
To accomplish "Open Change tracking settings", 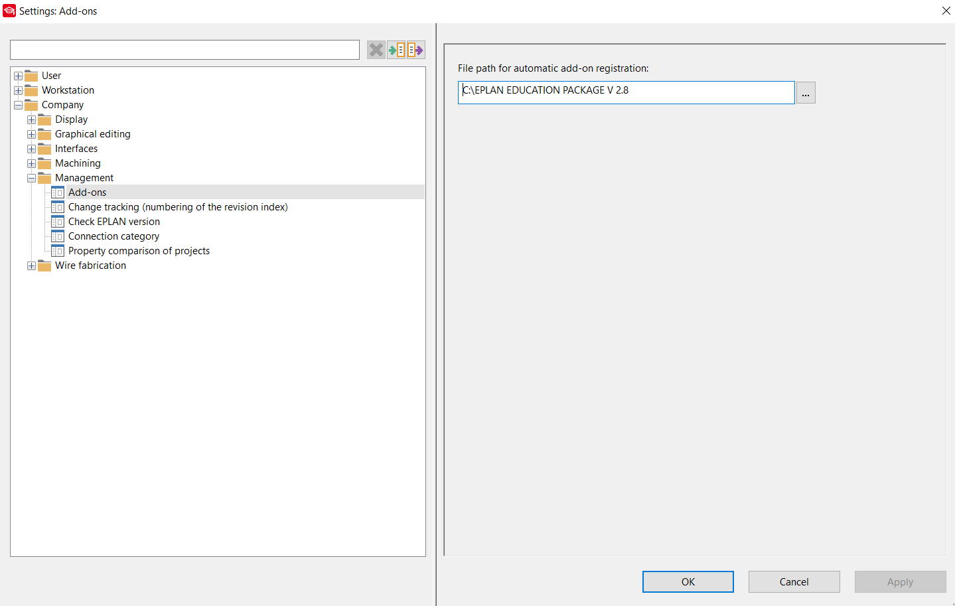I will pyautogui.click(x=178, y=207).
